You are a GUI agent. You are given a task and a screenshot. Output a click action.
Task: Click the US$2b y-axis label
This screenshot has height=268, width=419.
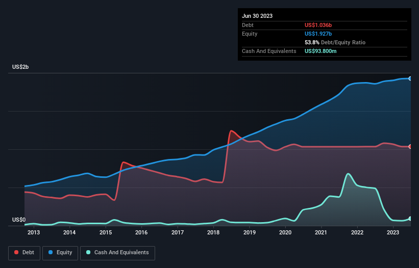tap(20, 67)
